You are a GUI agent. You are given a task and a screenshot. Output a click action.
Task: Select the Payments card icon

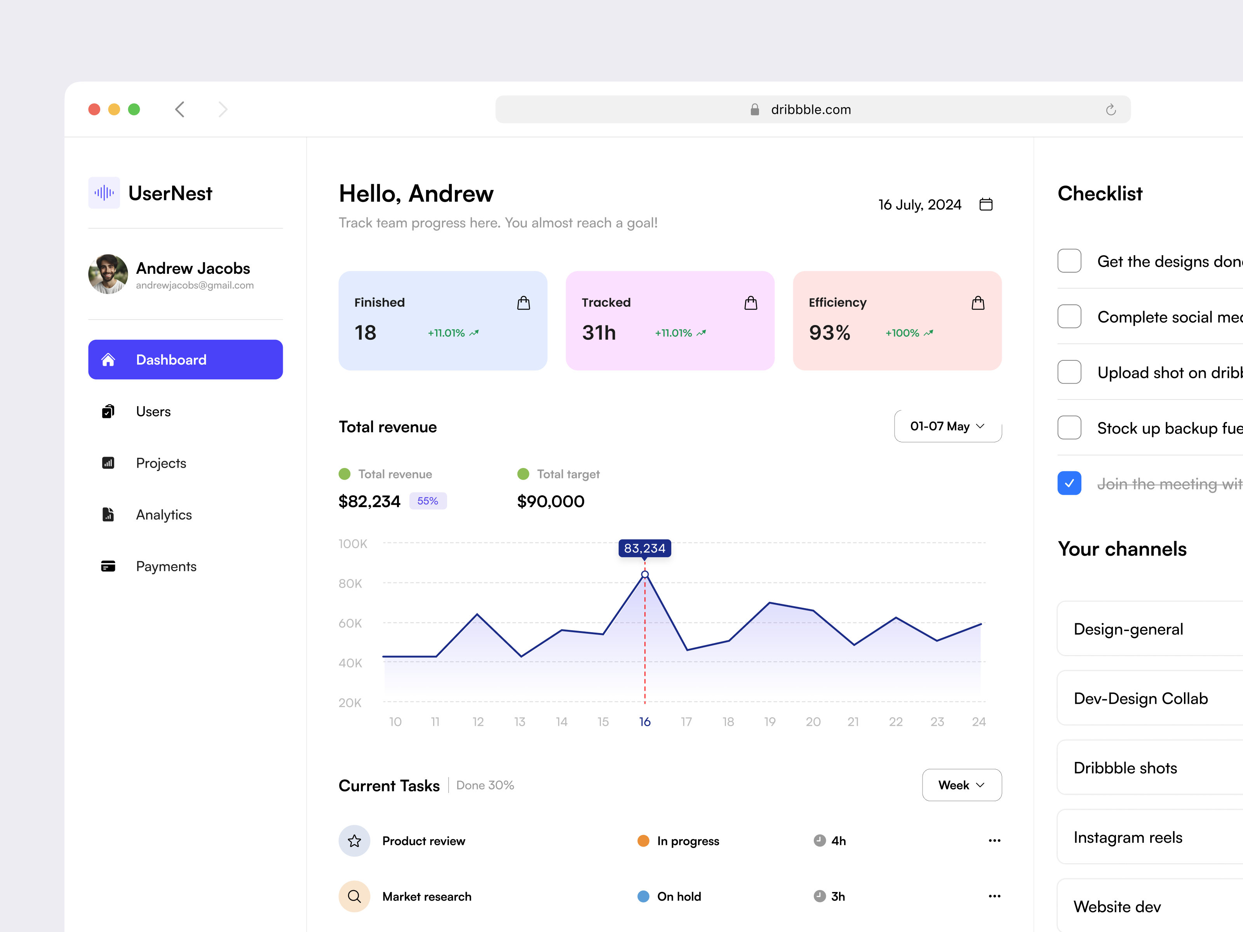tap(108, 566)
